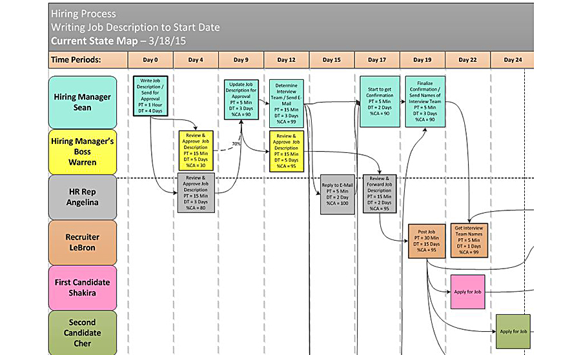581x355 pixels.
Task: Click the gray Reply to E-Mail box
Action: tap(337, 194)
